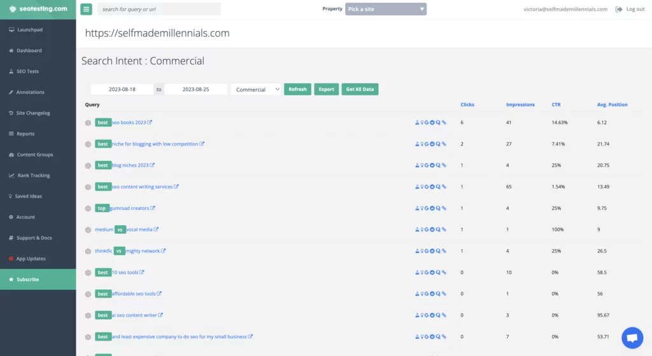This screenshot has width=652, height=356.
Task: Click the start date field 2023-08-18
Action: coord(122,89)
